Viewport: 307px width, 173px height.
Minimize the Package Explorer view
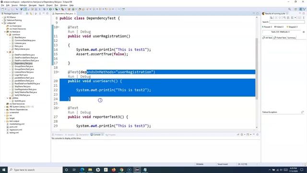(44, 13)
